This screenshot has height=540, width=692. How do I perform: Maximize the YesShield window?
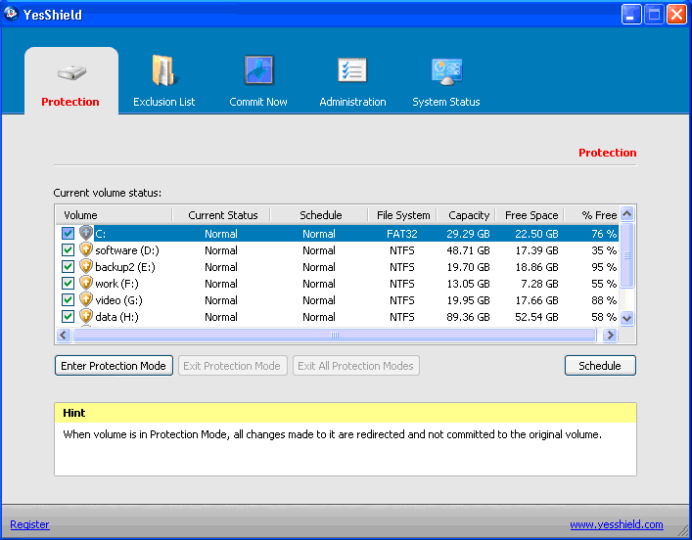click(x=655, y=15)
